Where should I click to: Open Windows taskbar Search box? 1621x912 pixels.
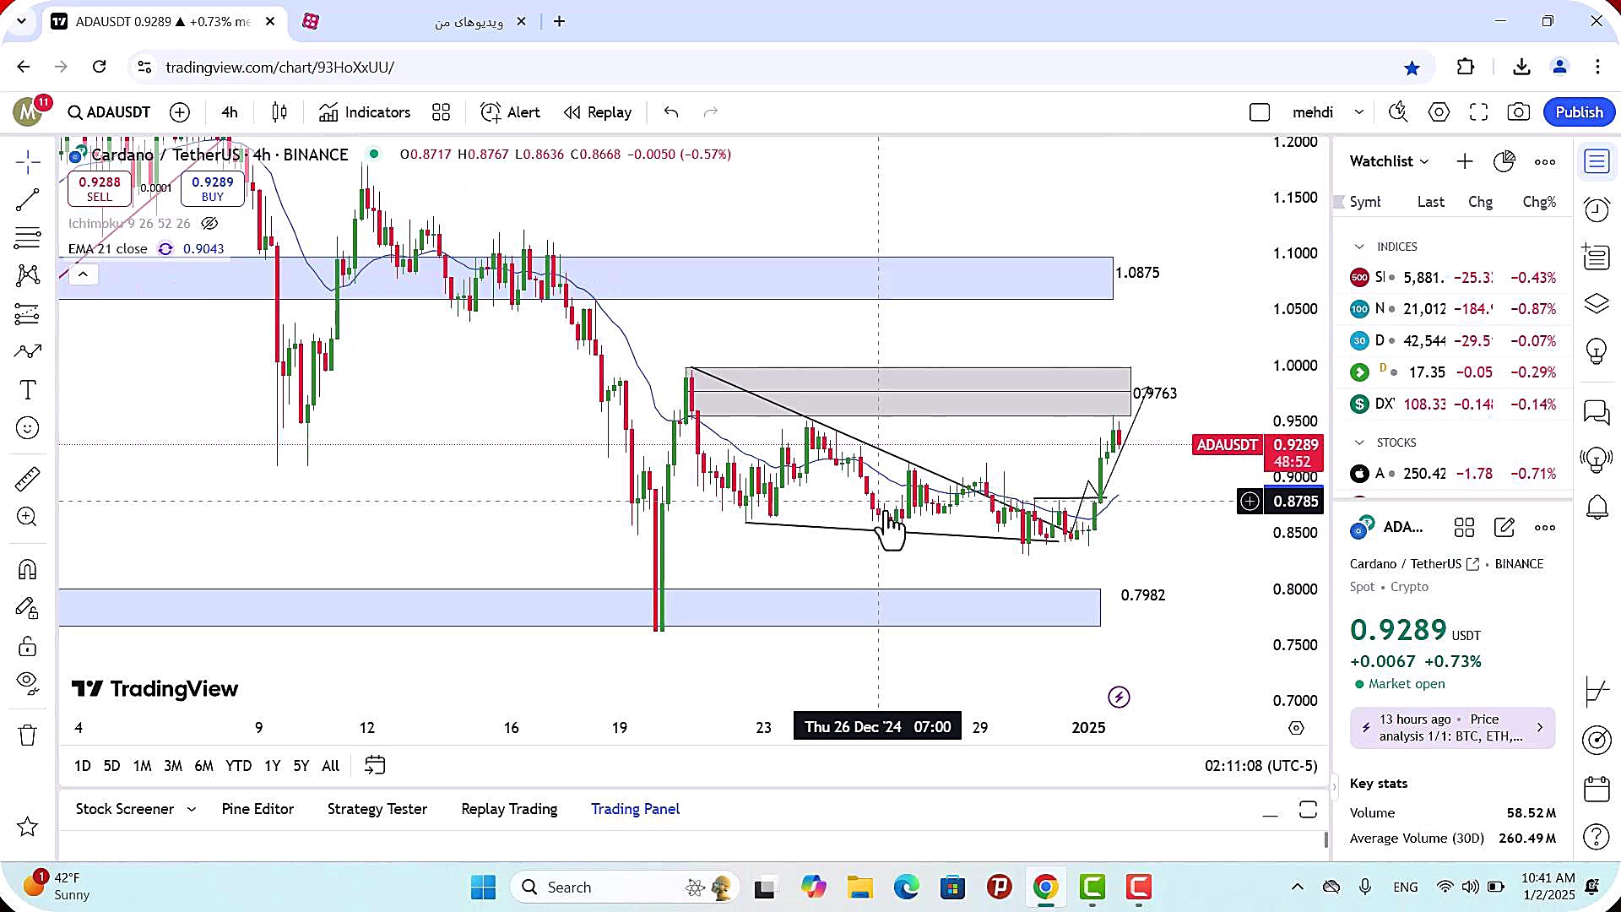click(x=625, y=888)
